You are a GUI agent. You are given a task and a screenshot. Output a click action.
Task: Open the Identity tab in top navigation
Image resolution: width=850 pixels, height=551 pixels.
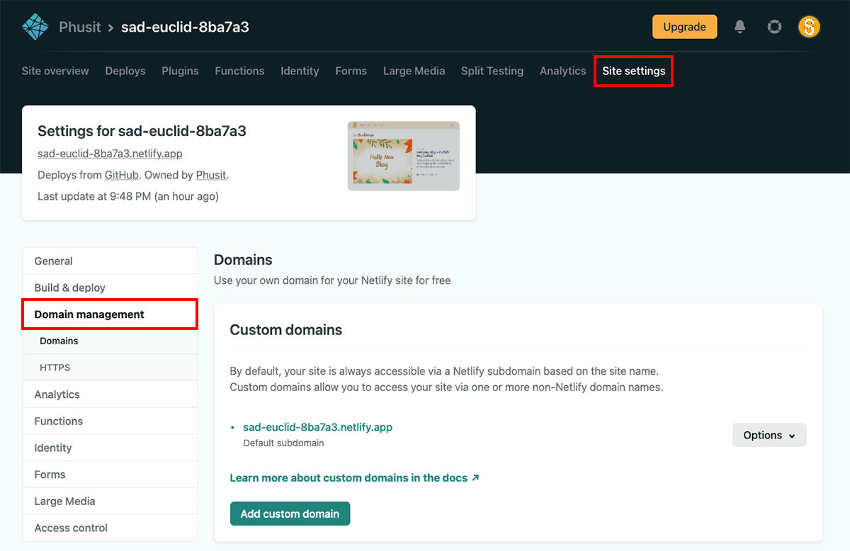tap(300, 71)
